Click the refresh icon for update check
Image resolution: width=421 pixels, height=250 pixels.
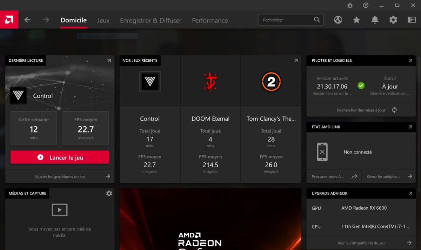[x=394, y=110]
